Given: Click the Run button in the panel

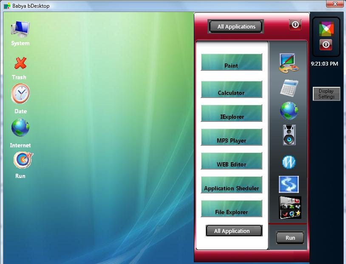Looking at the screenshot, I should (x=290, y=238).
